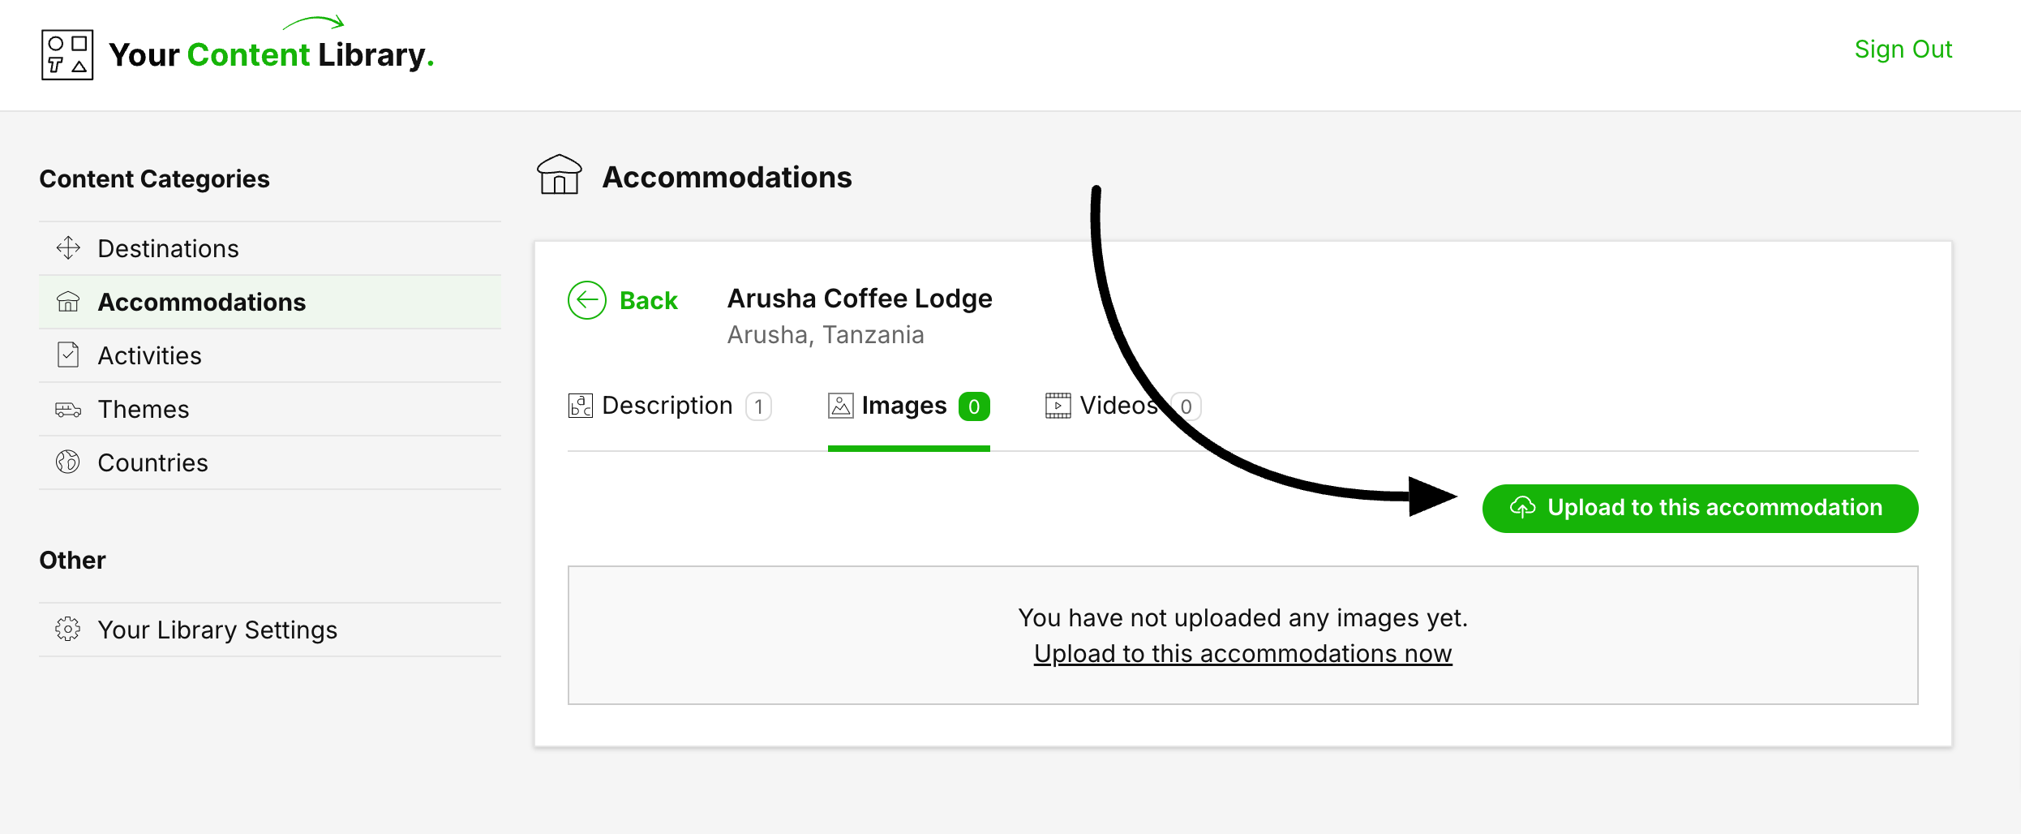Click the Themes vehicle icon

[68, 409]
